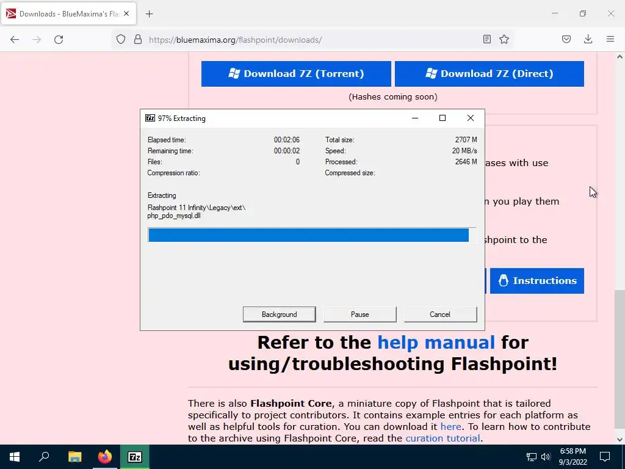Viewport: 625px width, 469px height.
Task: Click the 'Total size:' value 2707 M
Action: [x=466, y=140]
